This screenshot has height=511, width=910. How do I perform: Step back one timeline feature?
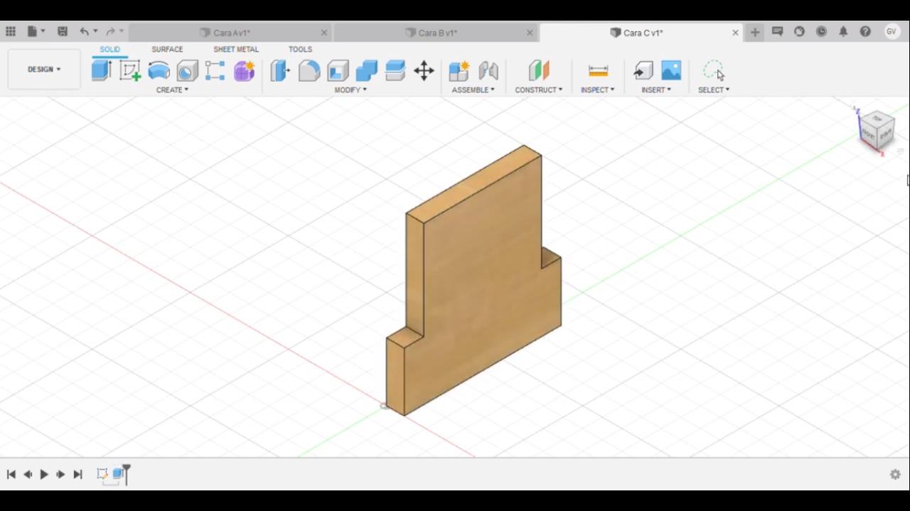point(27,474)
